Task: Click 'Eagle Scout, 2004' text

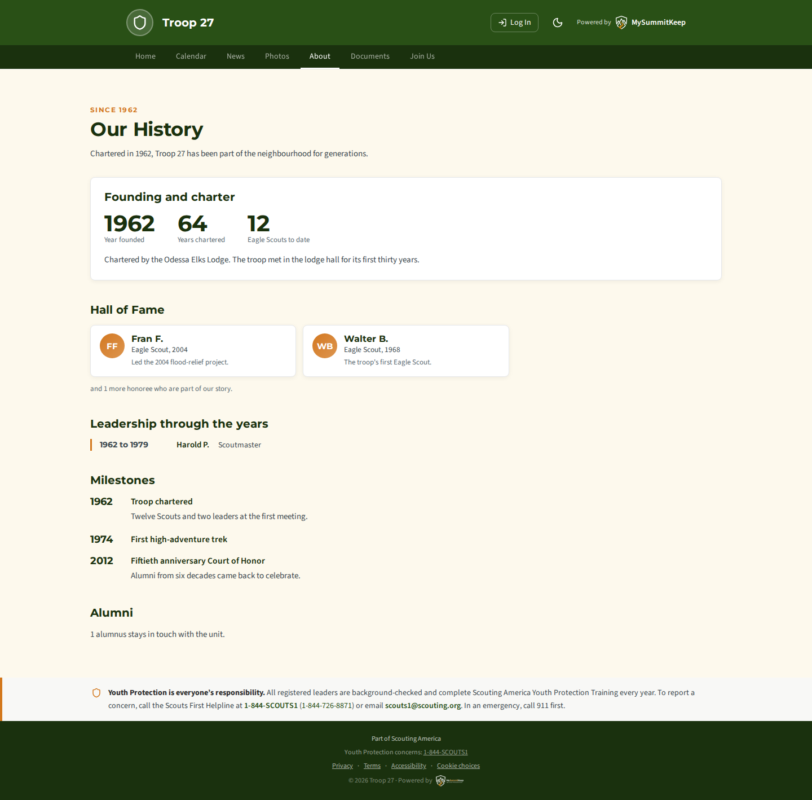Action: 160,350
